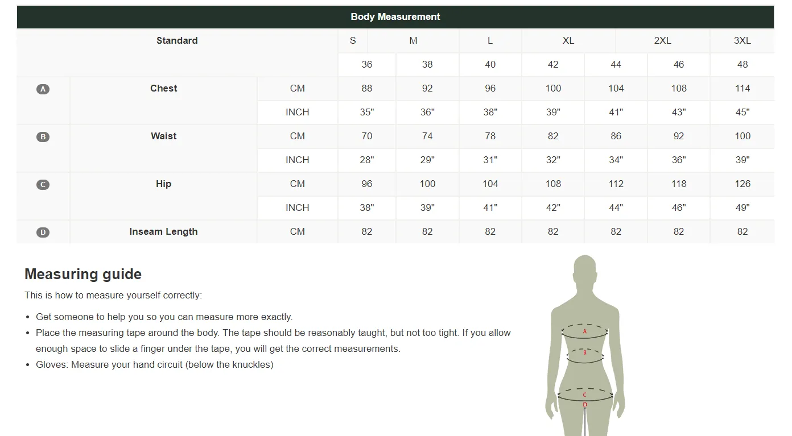The image size is (792, 436).
Task: Click the Chest row label
Action: click(x=164, y=89)
